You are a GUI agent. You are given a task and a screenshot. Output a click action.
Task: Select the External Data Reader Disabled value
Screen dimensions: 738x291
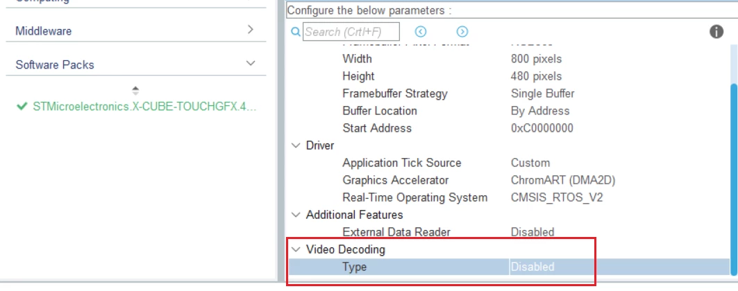(x=532, y=232)
